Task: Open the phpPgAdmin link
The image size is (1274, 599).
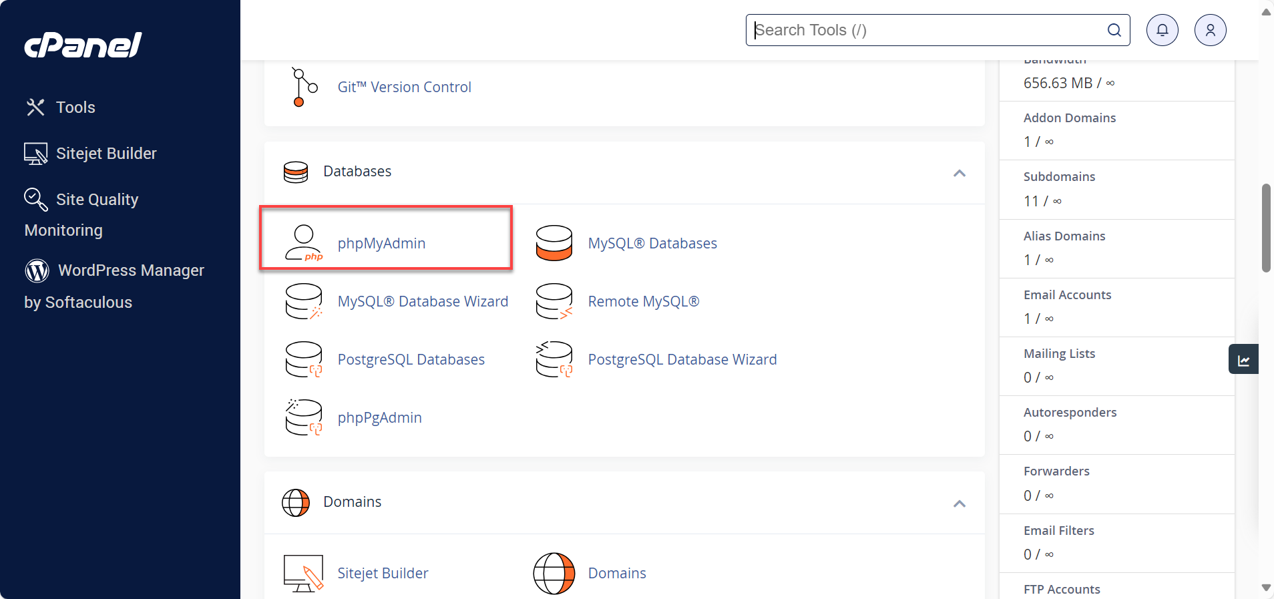Action: coord(380,417)
